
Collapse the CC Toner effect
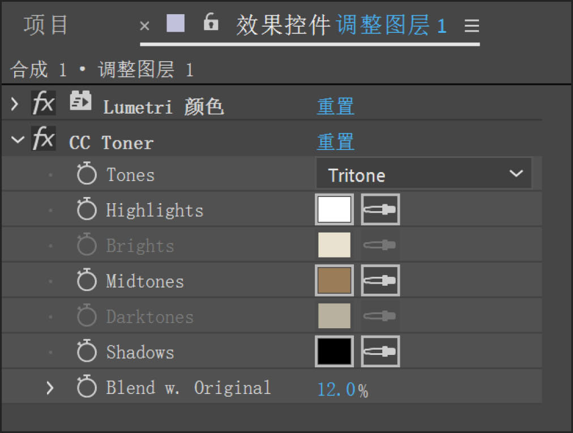click(18, 140)
